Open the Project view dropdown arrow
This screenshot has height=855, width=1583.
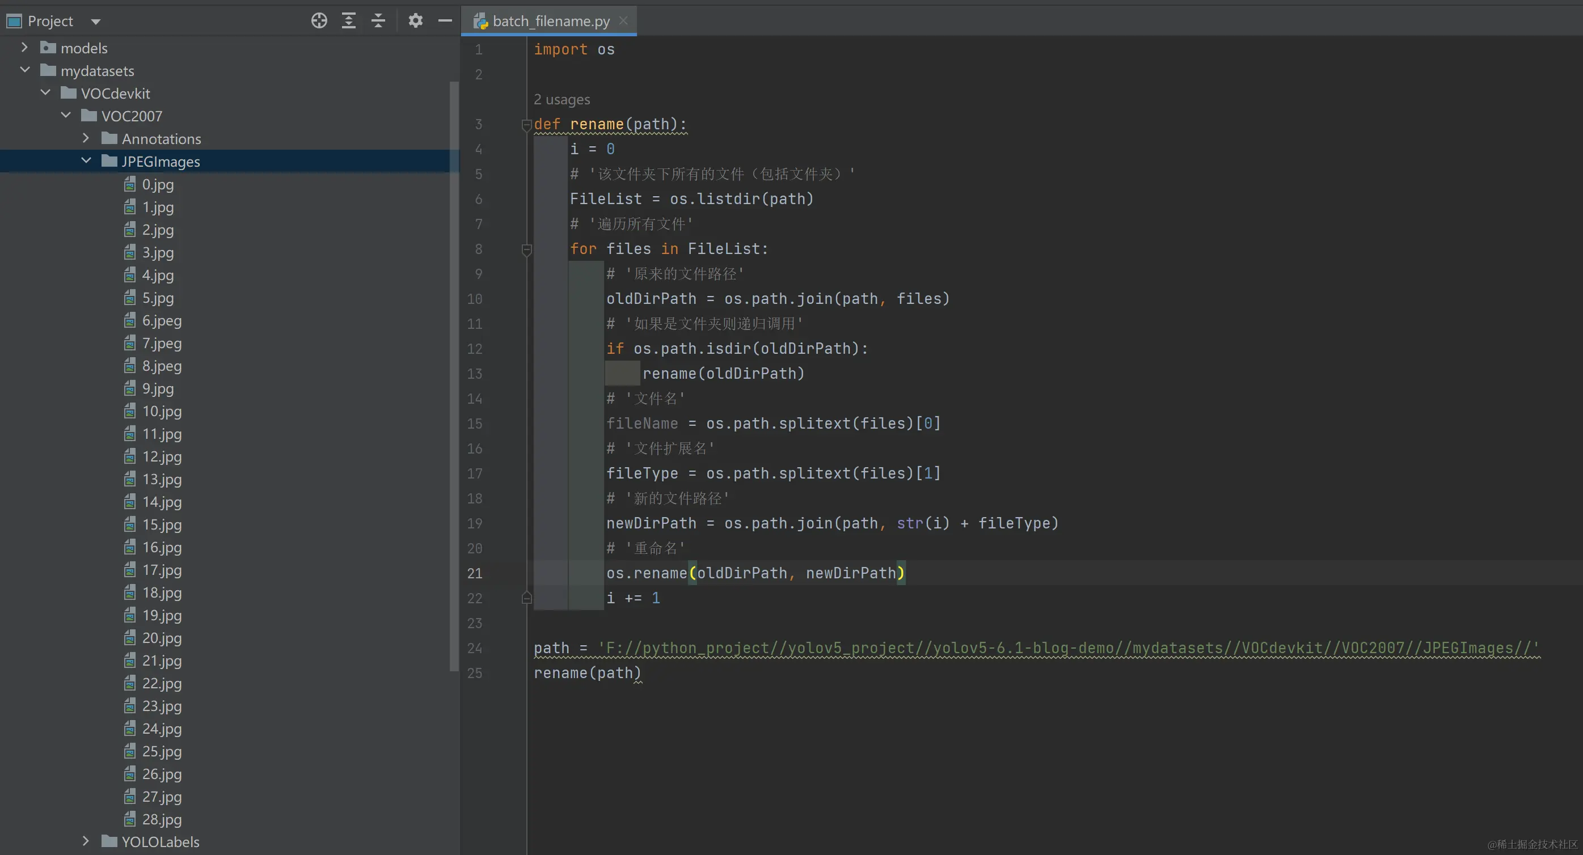(x=95, y=22)
